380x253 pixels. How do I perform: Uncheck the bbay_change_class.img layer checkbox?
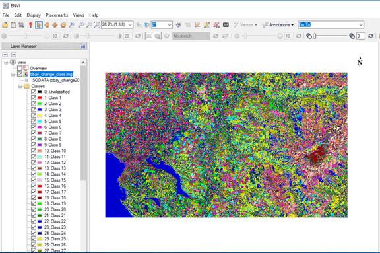pyautogui.click(x=20, y=74)
